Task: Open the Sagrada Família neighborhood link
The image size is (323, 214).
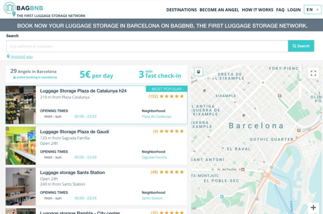Action: click(154, 157)
